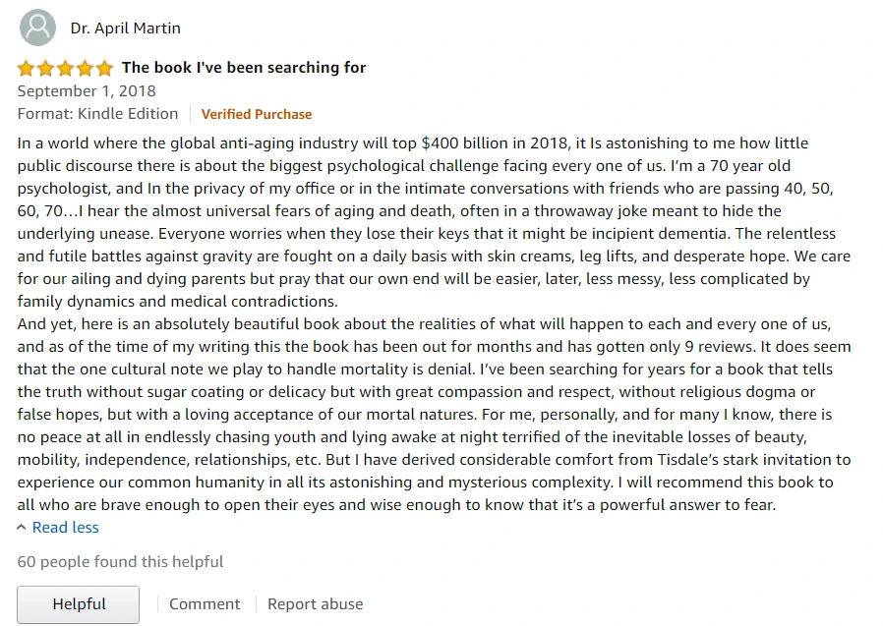Click the fourth star of the rating

click(x=86, y=68)
